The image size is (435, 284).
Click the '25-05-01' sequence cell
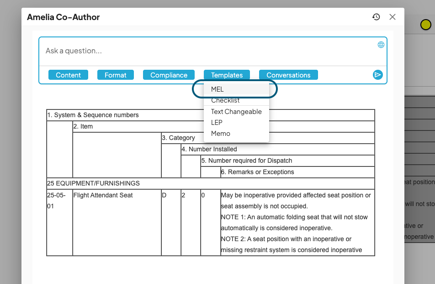click(x=60, y=222)
